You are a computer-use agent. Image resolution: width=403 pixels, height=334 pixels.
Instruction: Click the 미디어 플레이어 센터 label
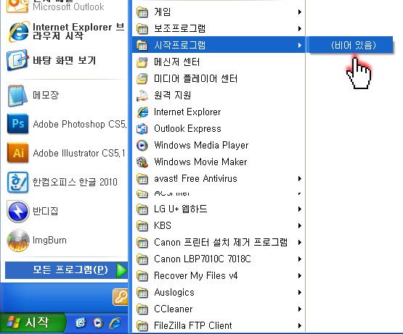pos(195,78)
